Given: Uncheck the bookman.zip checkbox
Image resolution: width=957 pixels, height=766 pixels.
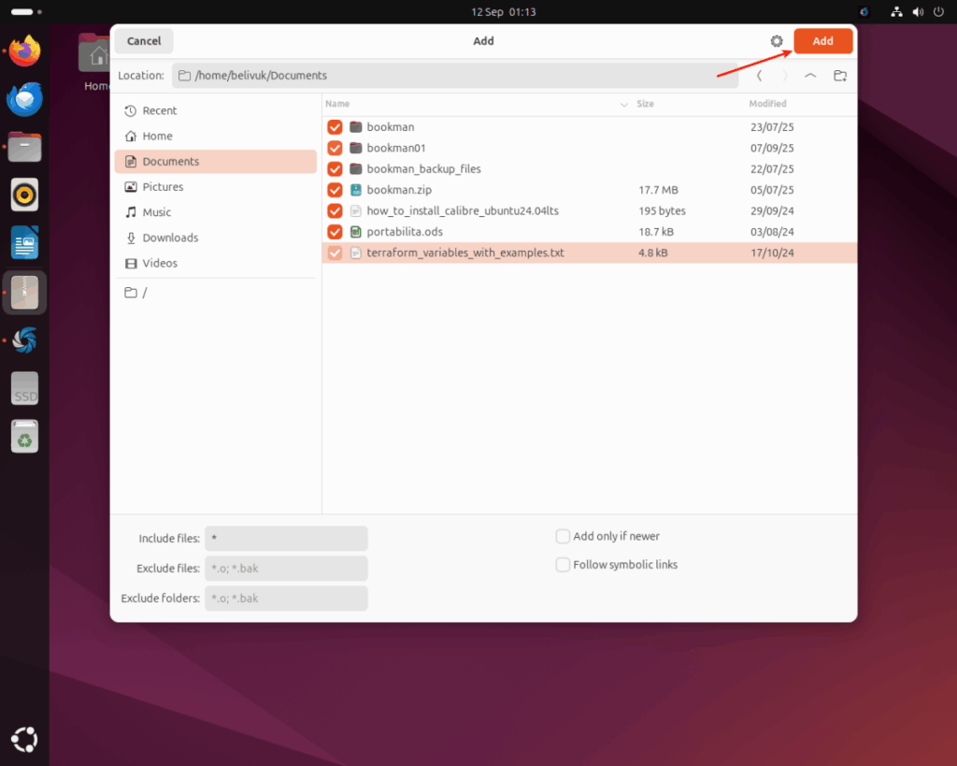Looking at the screenshot, I should 336,190.
